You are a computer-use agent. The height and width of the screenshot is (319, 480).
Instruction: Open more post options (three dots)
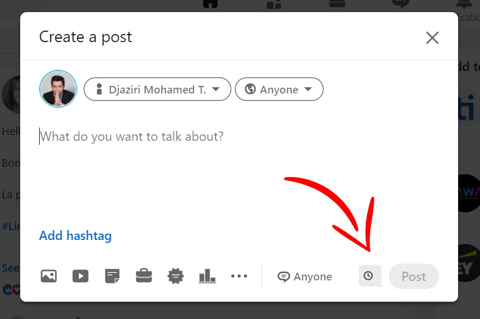coord(239,276)
